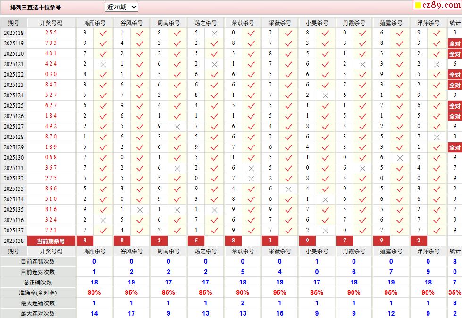Click the period number 2025133
This screenshot has width=462, height=318.
pos(14,189)
